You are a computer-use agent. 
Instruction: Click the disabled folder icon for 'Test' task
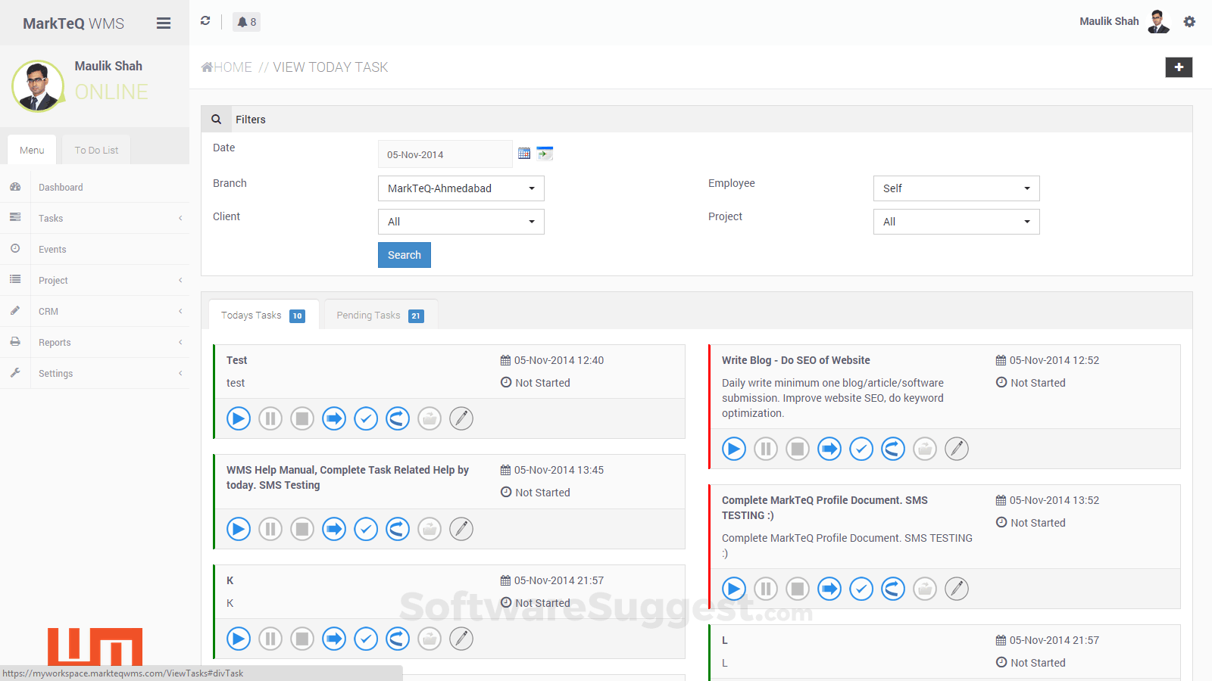430,418
